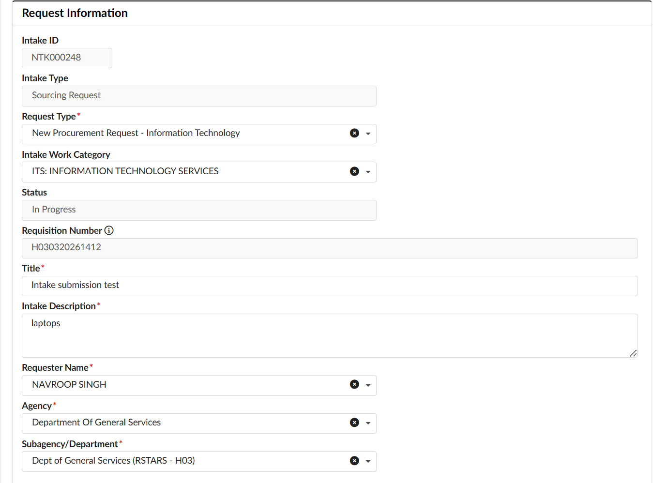Screen dimensions: 653x483
Task: Open the Requisition Number info tooltip
Action: click(x=109, y=230)
